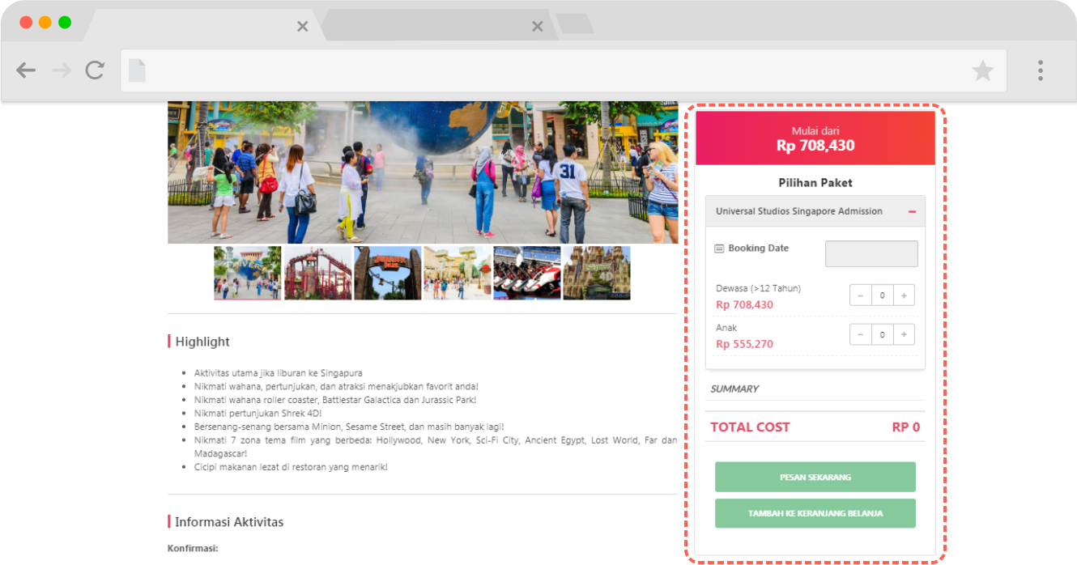This screenshot has width=1077, height=565.
Task: Click the 'Cicipi makanan lezat' bullet
Action: (291, 467)
